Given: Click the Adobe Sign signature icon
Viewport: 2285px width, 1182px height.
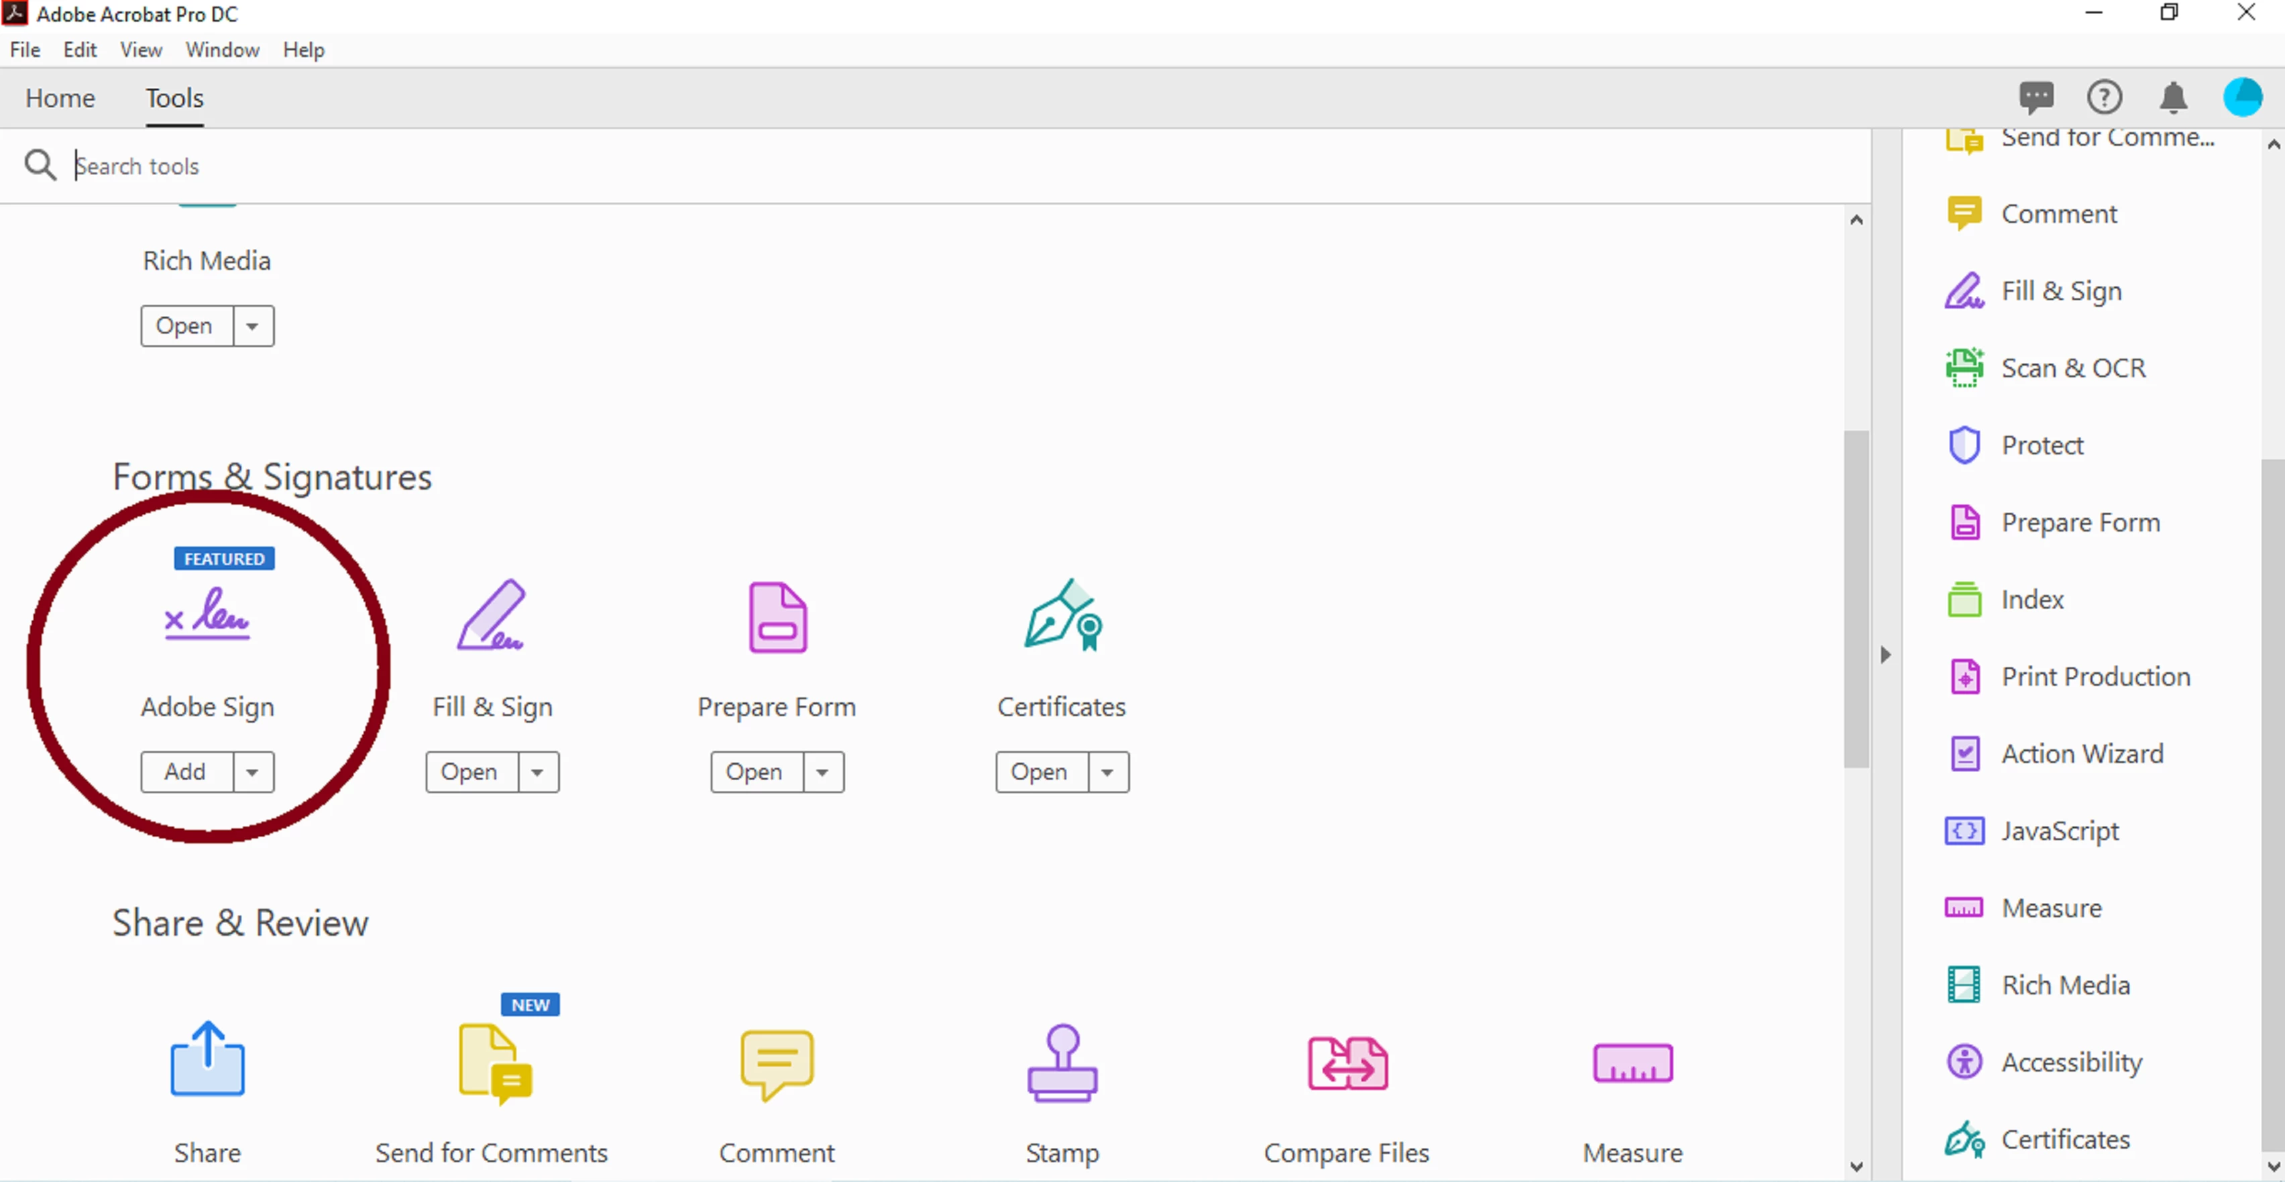Looking at the screenshot, I should (x=207, y=614).
